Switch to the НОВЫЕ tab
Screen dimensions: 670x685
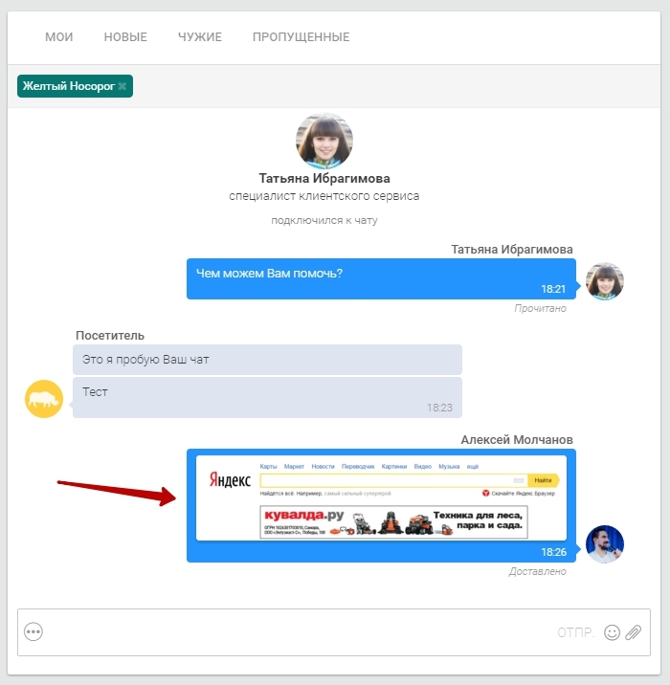(125, 37)
